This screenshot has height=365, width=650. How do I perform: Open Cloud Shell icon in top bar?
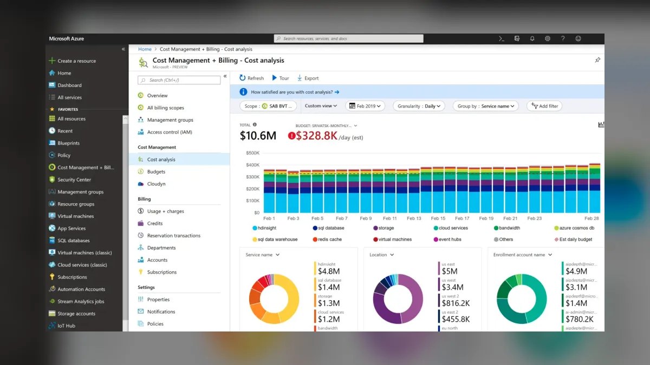click(x=502, y=39)
